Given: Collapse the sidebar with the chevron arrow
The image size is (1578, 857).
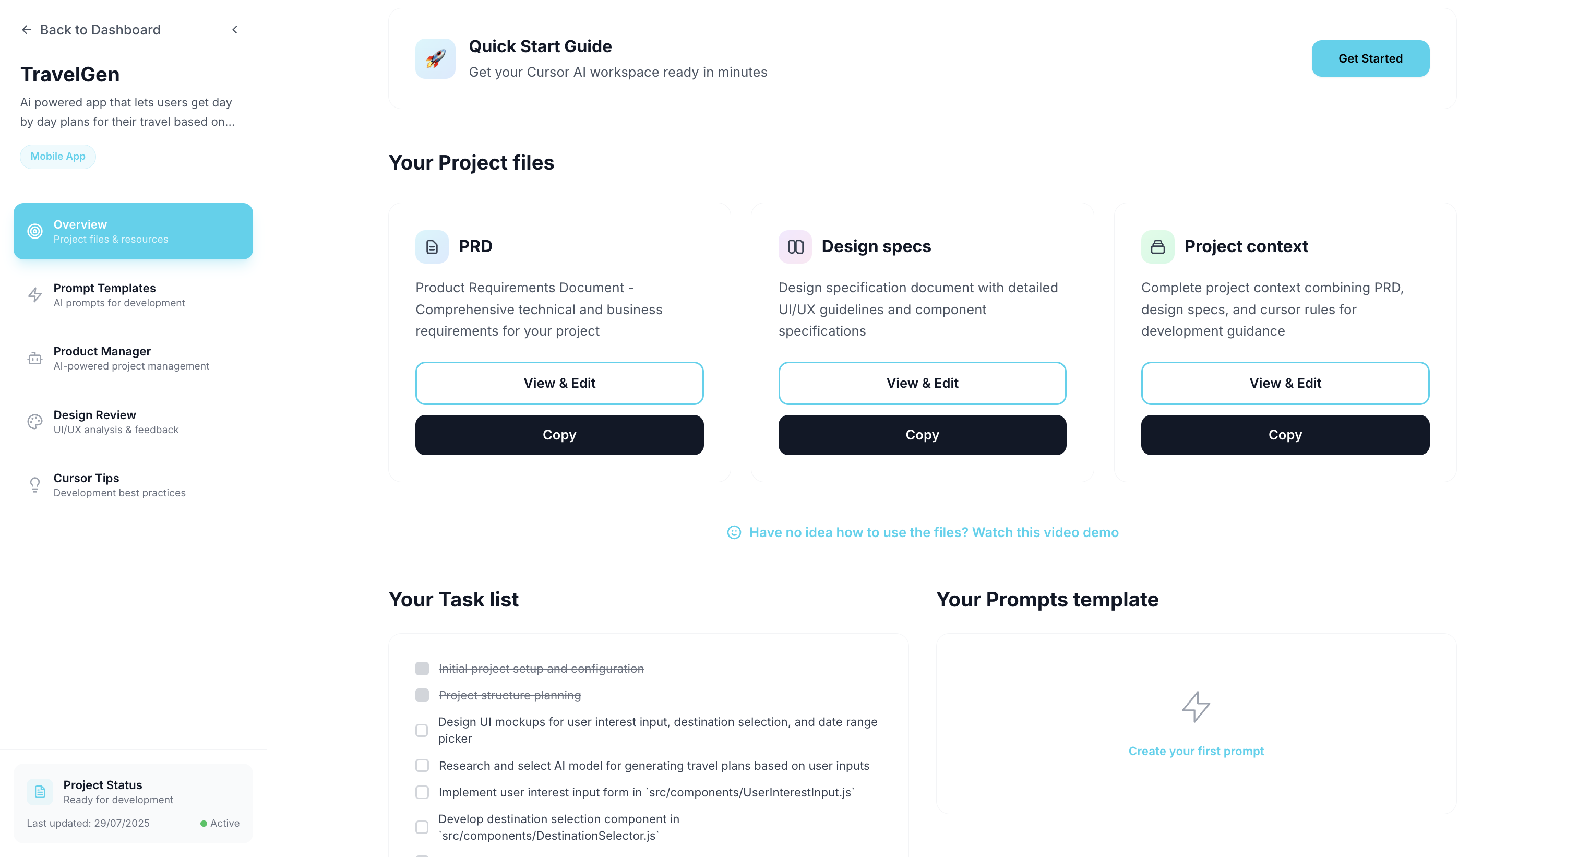Looking at the screenshot, I should tap(235, 29).
